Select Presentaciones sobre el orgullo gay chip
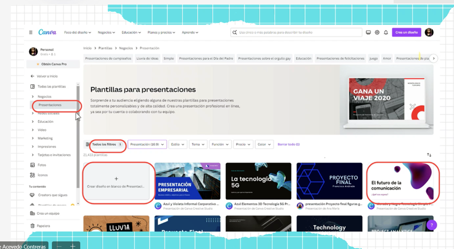This screenshot has width=454, height=249. coord(264,58)
